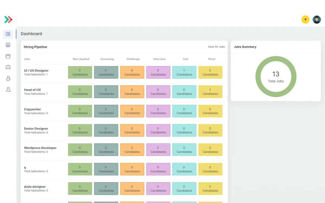Click UI / UX Designer New Applied box
Viewport: 325px width, 203px height.
pos(80,72)
